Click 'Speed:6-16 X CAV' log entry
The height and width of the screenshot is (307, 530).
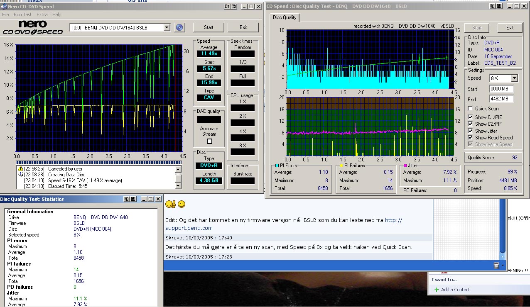click(85, 180)
